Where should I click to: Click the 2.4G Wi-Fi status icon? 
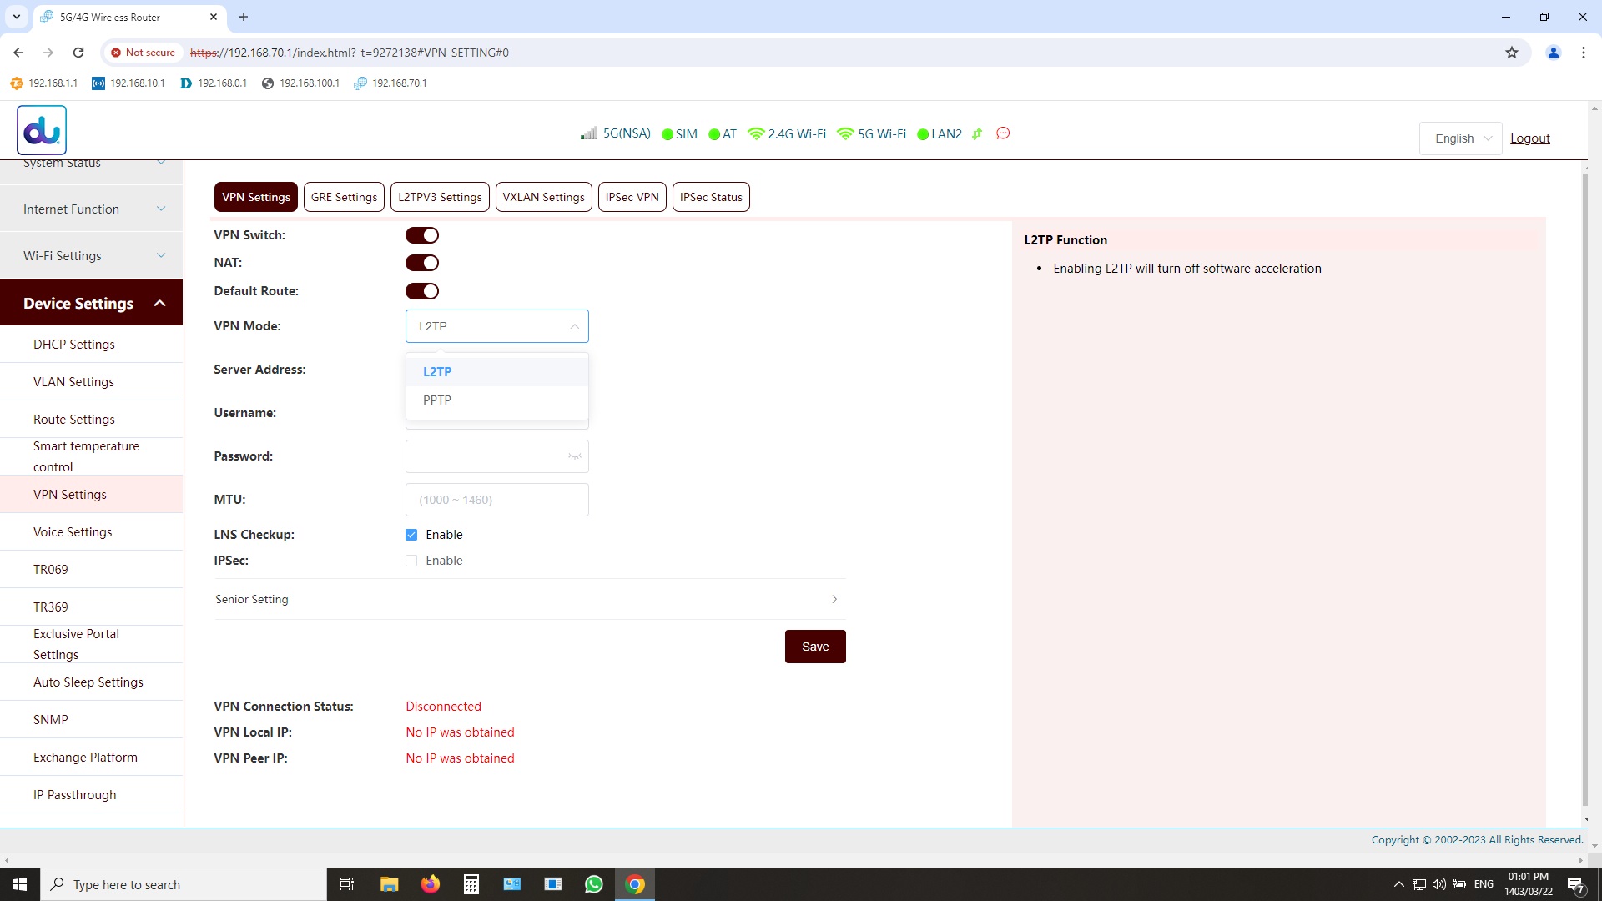(756, 133)
